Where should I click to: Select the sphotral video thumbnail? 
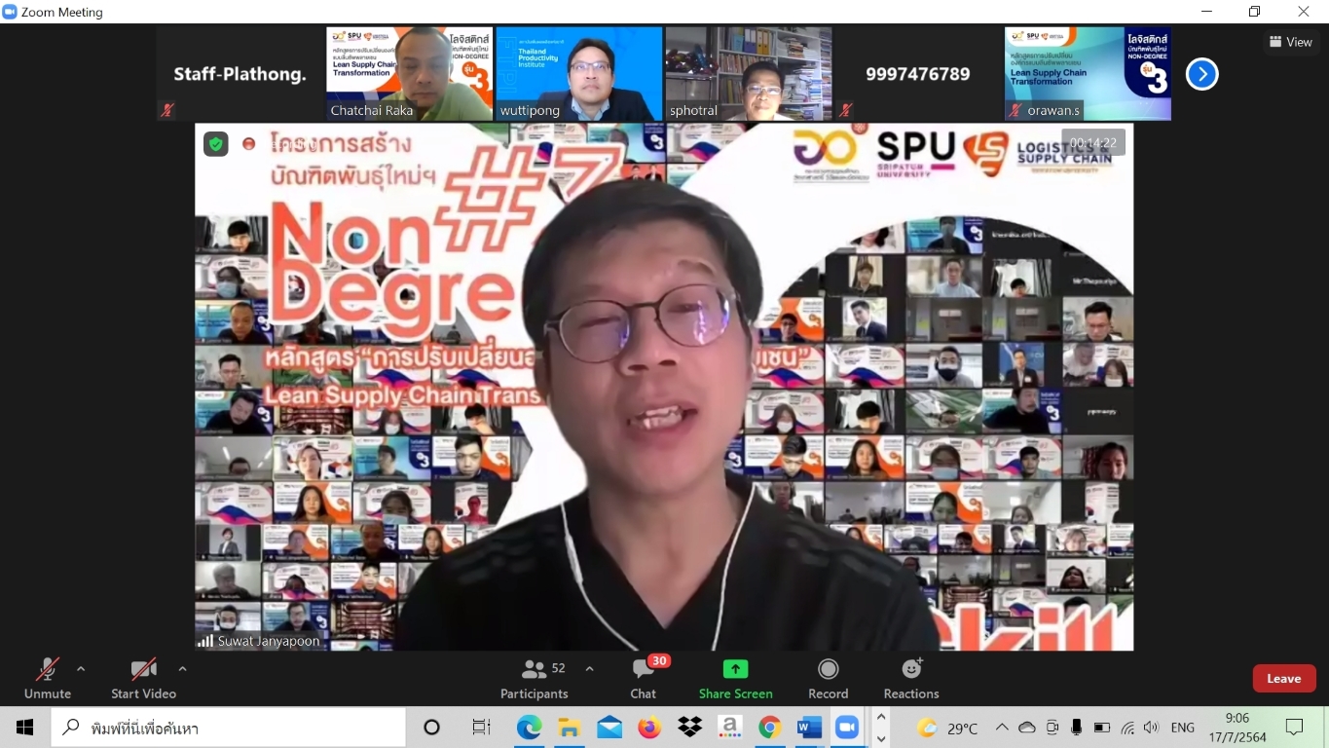tap(749, 74)
